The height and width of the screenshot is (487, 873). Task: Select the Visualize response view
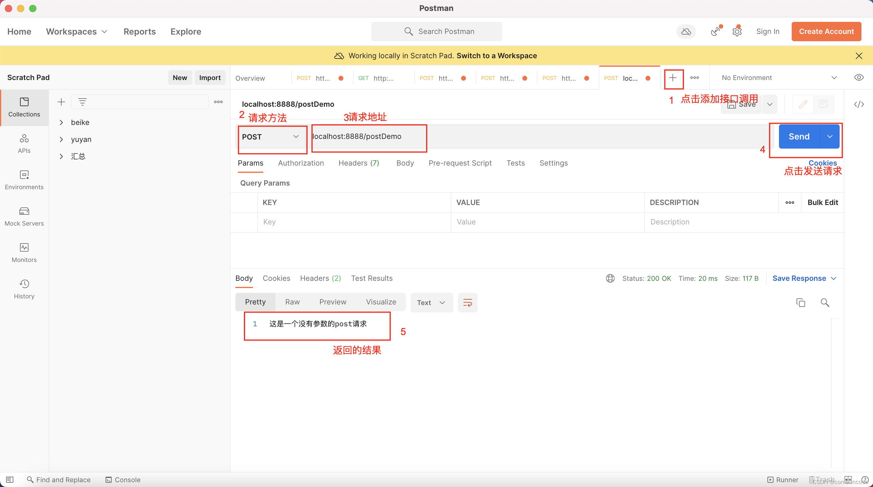pyautogui.click(x=381, y=302)
